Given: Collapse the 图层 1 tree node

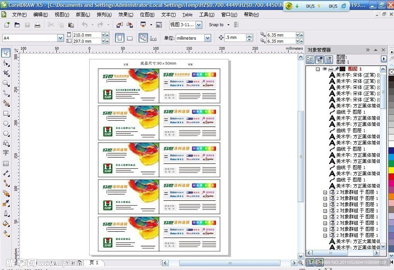Looking at the screenshot, I should (x=318, y=69).
